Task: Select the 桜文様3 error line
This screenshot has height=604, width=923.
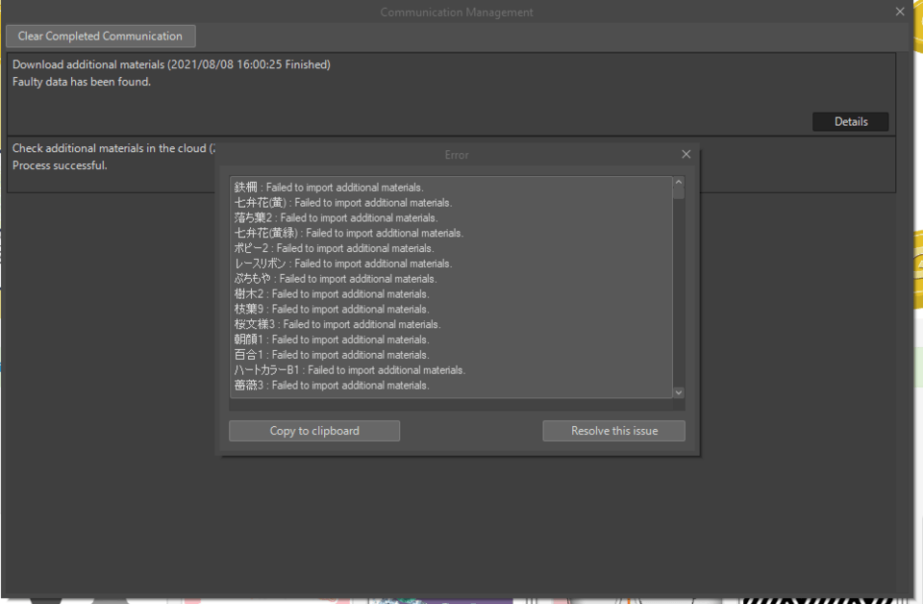Action: (337, 324)
